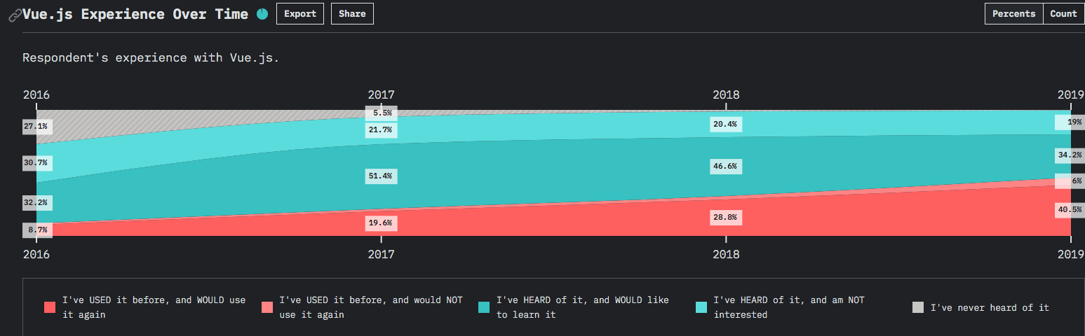This screenshot has width=1085, height=336.
Task: Click the 2018 label on bottom axis
Action: [726, 254]
